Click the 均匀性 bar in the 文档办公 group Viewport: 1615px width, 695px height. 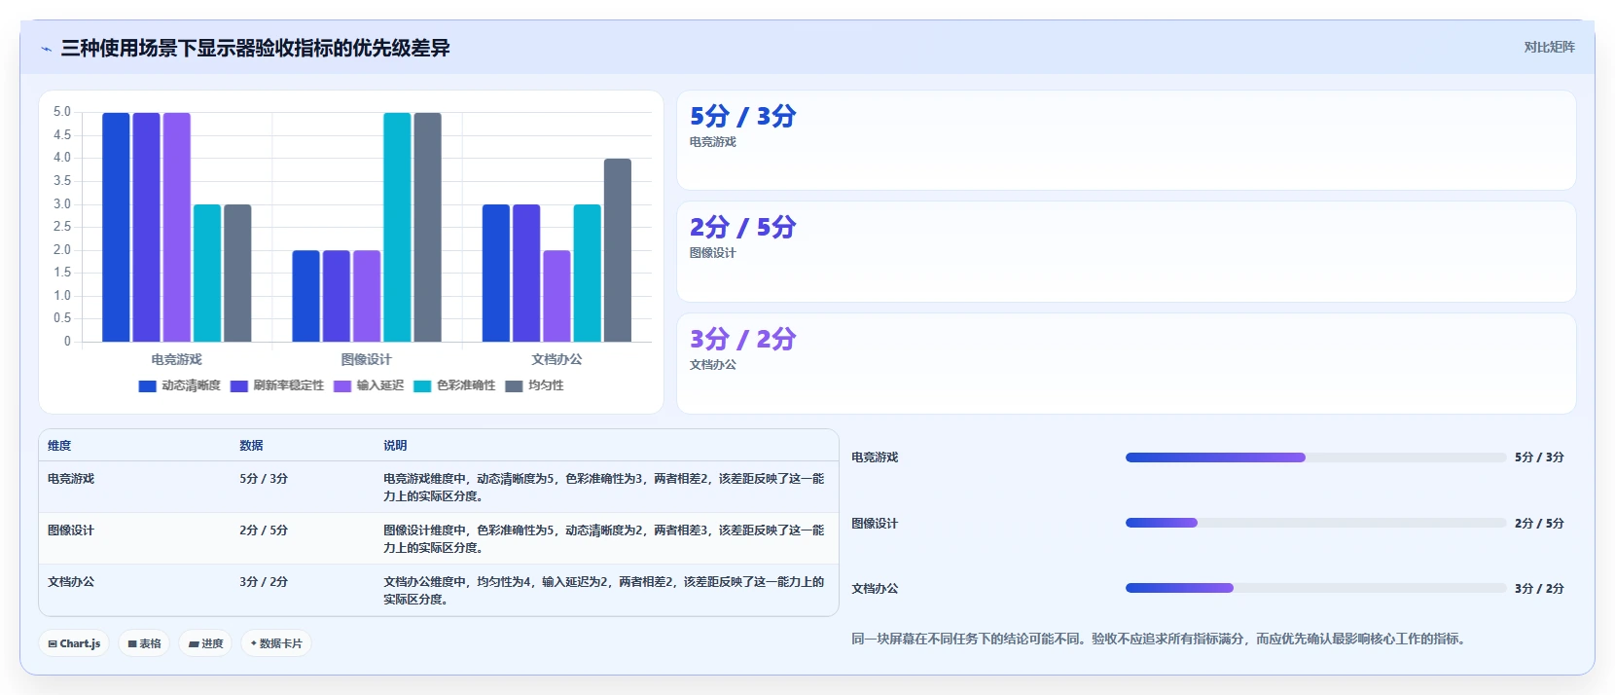(x=618, y=250)
